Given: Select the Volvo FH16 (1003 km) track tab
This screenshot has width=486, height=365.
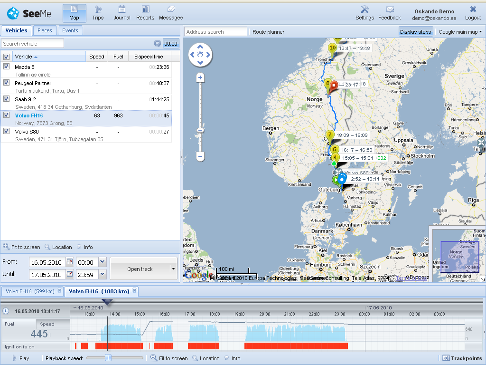Looking at the screenshot, I should point(99,291).
